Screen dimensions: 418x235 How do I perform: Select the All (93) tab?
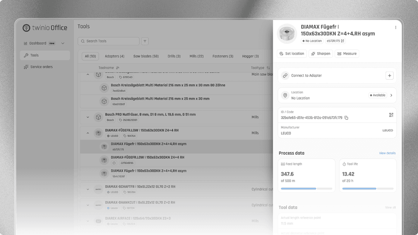(90, 56)
